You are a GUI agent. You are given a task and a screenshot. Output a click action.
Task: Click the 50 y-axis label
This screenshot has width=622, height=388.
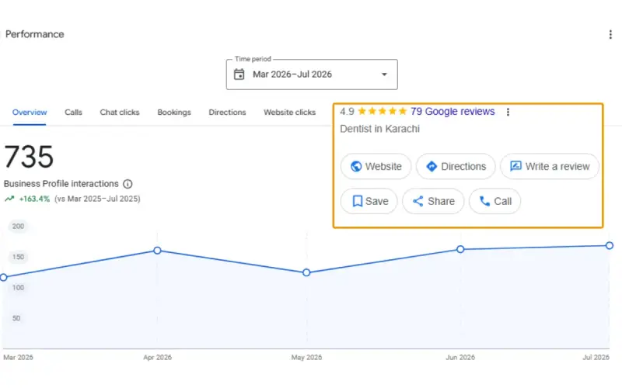[x=16, y=318]
